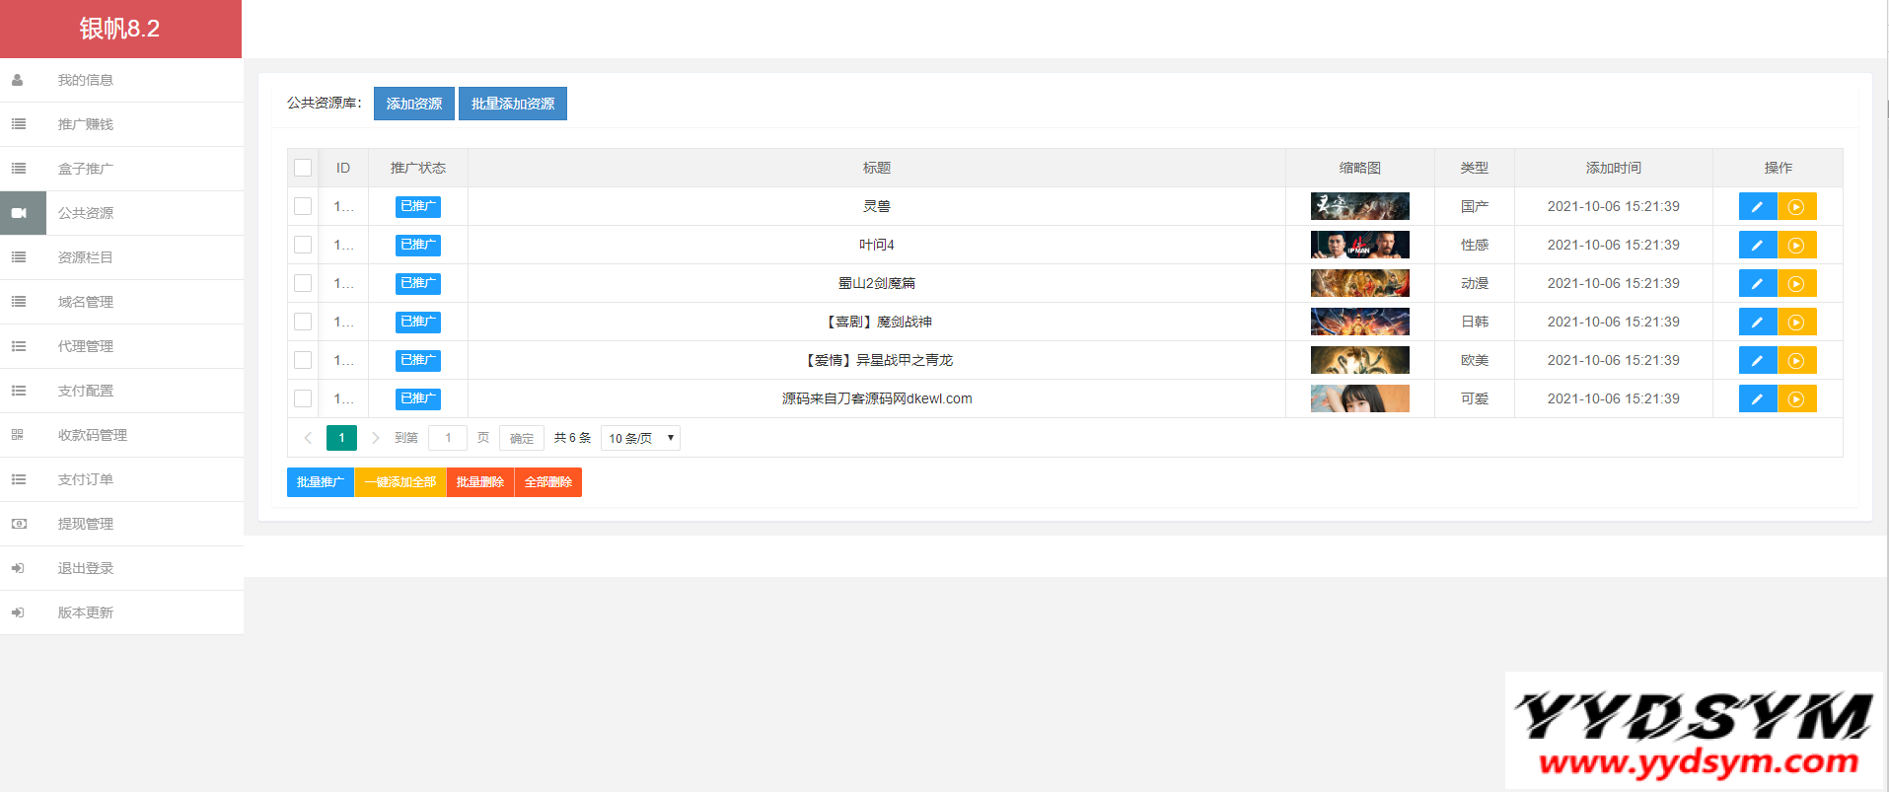Click the list icon beside 资源栏目
The image size is (1889, 792).
pos(18,257)
